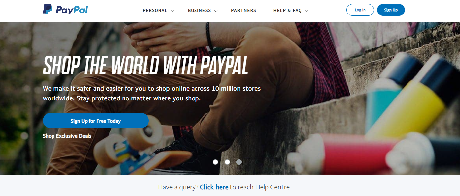The image size is (460, 196).
Task: Open the Business menu
Action: point(199,11)
